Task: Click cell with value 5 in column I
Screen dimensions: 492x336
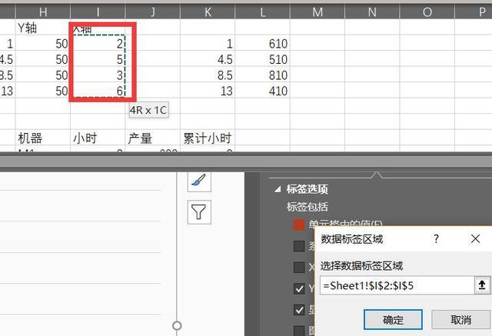Action: pos(98,59)
